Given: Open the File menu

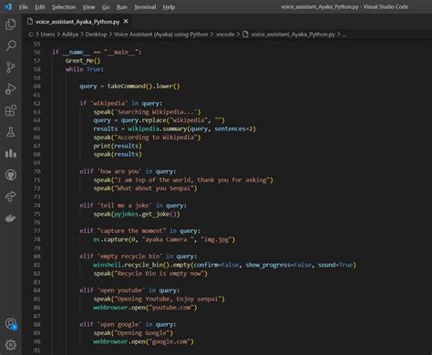Looking at the screenshot, I should 24,7.
